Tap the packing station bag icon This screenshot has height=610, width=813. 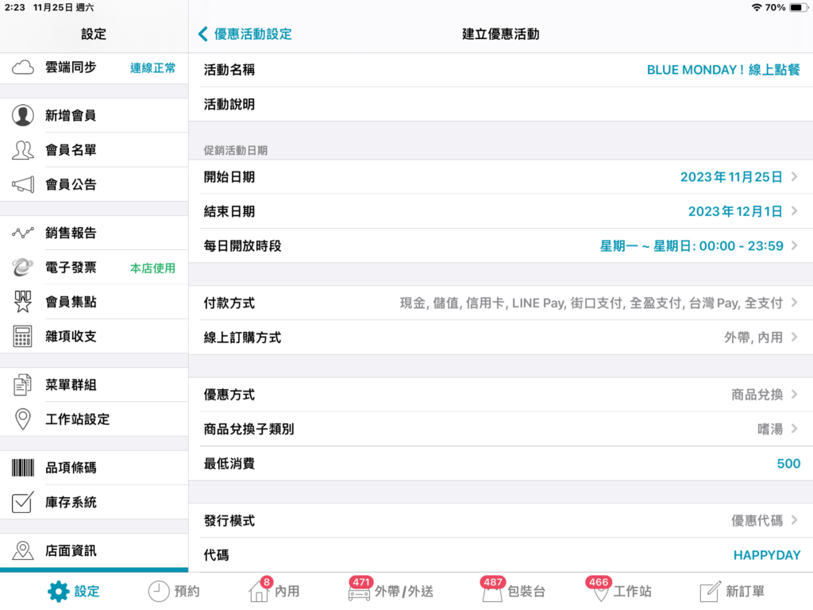pyautogui.click(x=492, y=593)
